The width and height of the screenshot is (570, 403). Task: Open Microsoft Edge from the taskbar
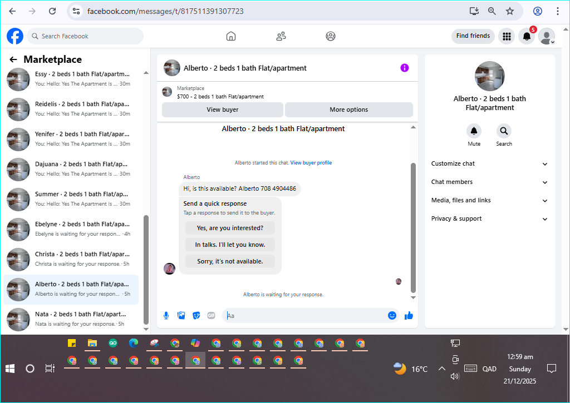[x=134, y=343]
